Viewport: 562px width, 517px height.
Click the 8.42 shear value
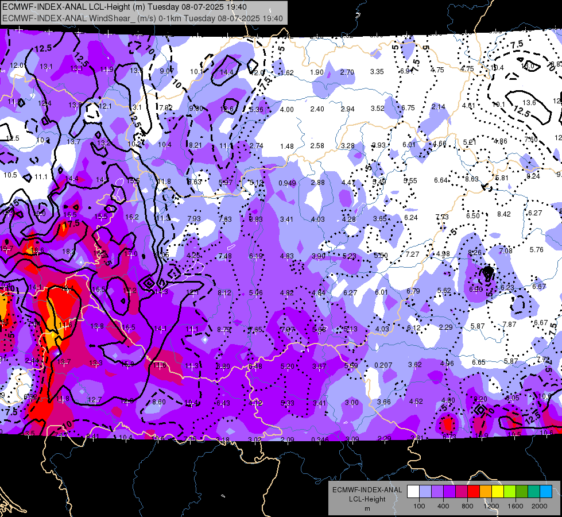[504, 214]
